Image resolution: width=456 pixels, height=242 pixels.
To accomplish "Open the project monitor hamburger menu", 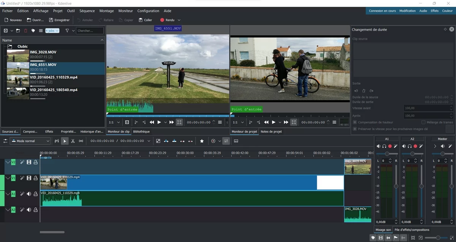I will pyautogui.click(x=334, y=122).
